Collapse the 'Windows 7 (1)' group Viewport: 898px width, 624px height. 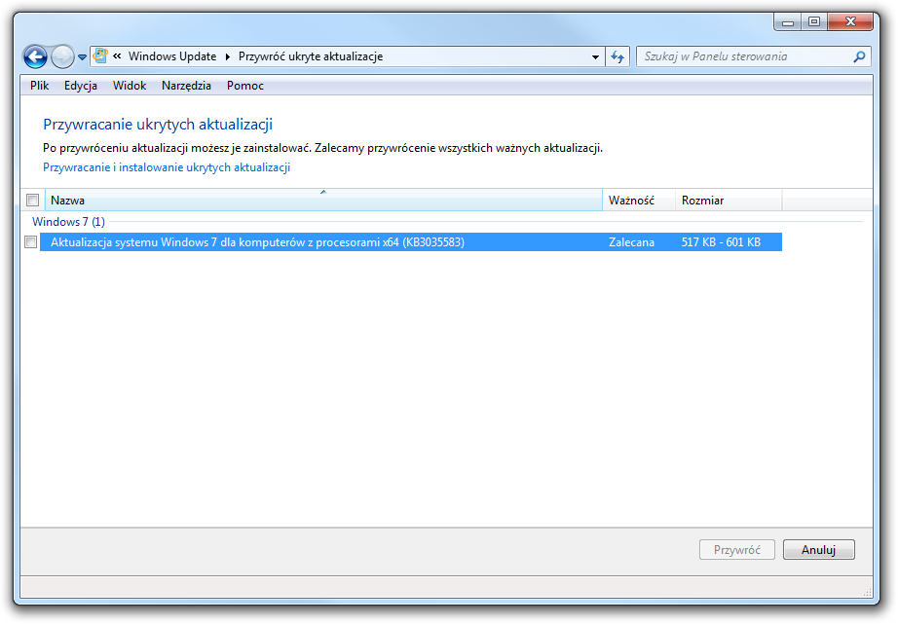69,222
